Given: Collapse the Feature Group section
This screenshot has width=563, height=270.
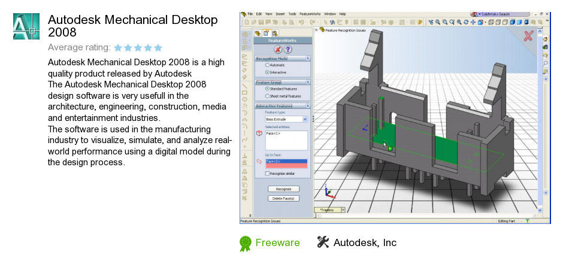Looking at the screenshot, I should 308,82.
